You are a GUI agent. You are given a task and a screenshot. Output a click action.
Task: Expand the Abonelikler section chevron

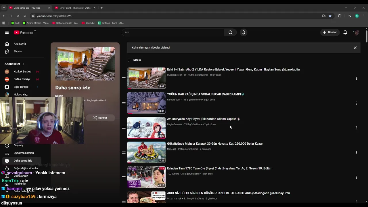(23, 64)
